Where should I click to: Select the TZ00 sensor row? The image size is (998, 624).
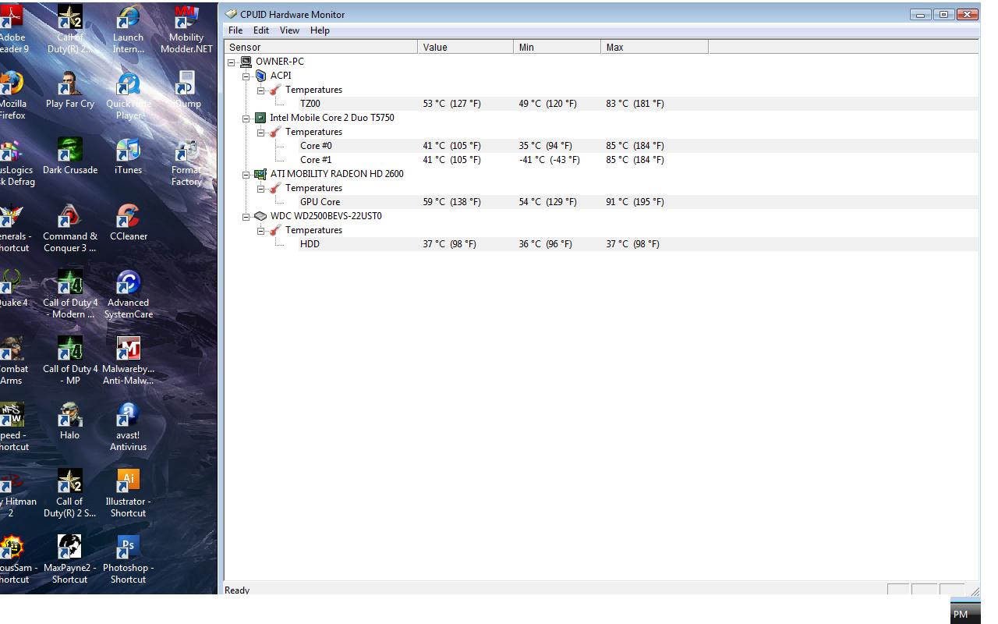click(x=601, y=104)
